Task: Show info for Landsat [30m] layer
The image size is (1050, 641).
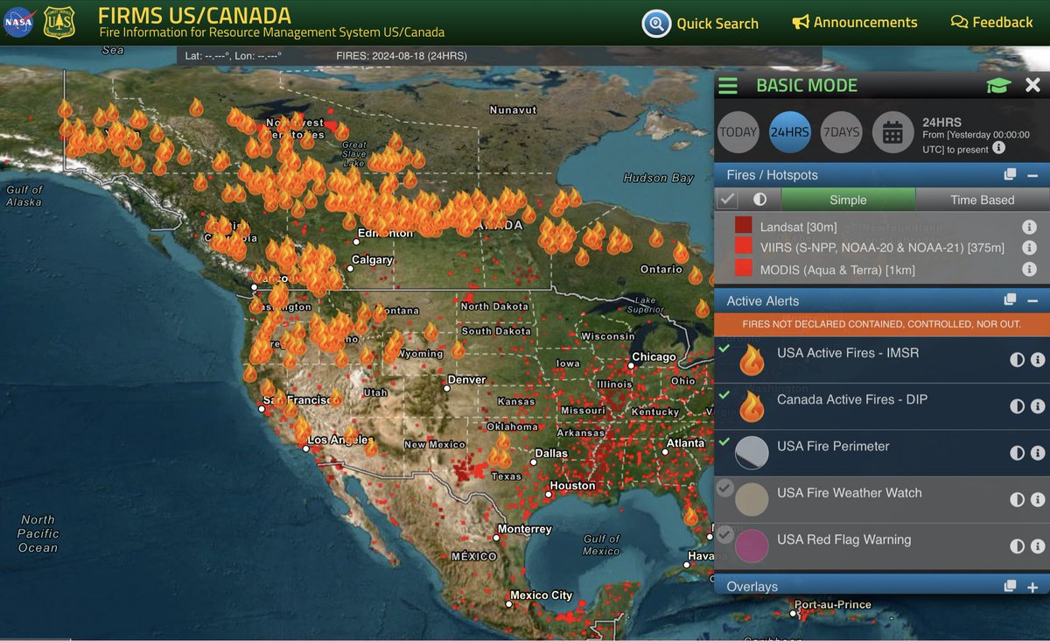Action: click(x=1029, y=226)
